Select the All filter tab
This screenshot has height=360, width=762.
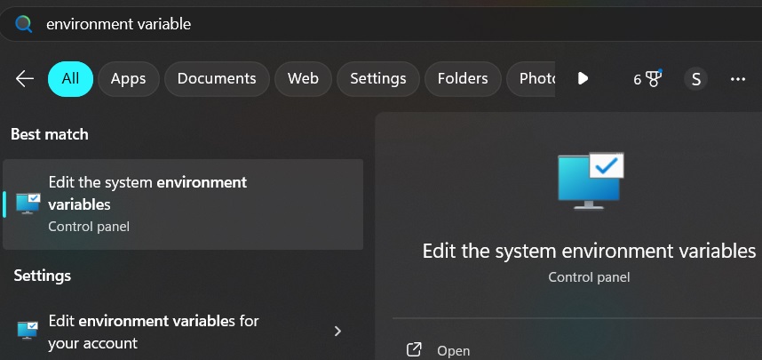70,78
